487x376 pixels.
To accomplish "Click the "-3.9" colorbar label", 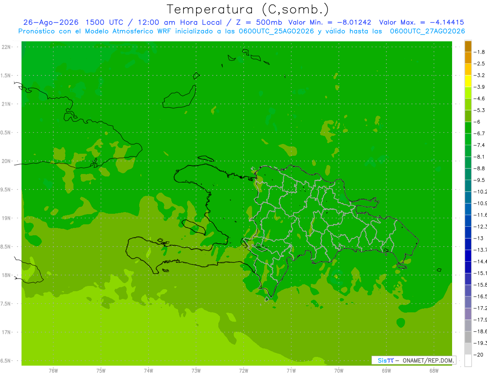I will pyautogui.click(x=480, y=87).
